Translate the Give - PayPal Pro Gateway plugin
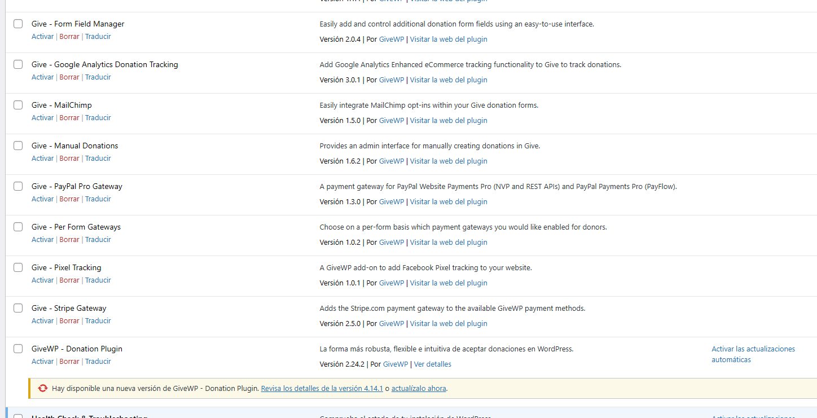 (98, 199)
